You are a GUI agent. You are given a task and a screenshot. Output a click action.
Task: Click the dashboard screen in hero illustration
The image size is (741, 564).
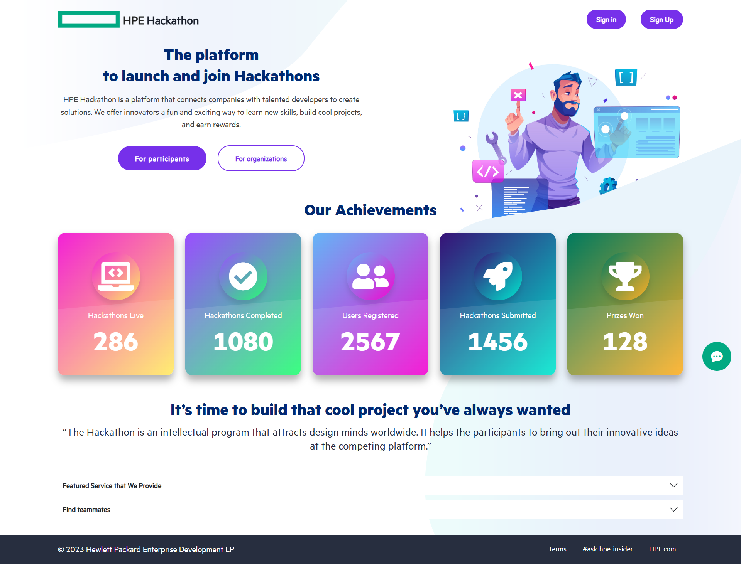click(x=637, y=132)
